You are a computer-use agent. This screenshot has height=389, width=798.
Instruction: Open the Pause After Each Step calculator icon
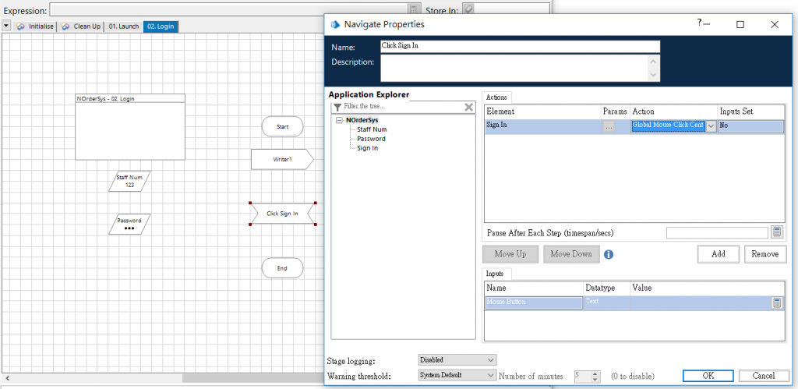777,232
